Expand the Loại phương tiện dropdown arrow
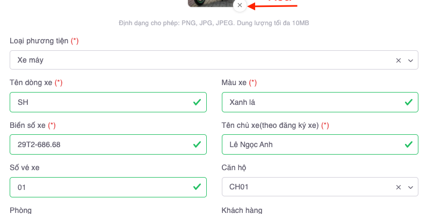Image resolution: width=427 pixels, height=214 pixels. coord(411,60)
